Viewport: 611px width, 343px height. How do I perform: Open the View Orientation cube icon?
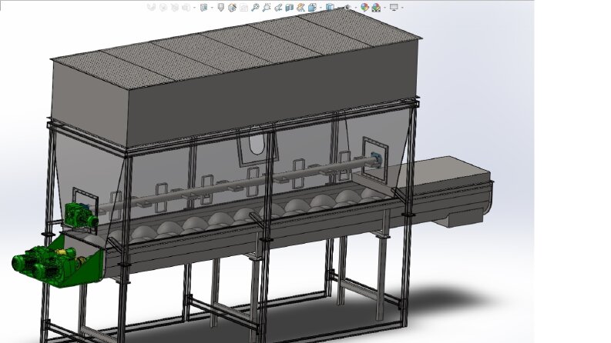pyautogui.click(x=312, y=8)
